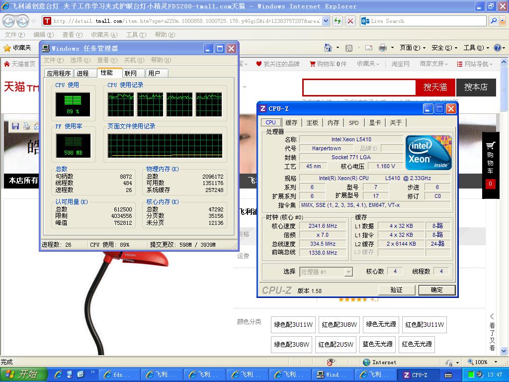
Task: Click the Show Desktop quick launch icon
Action: pyautogui.click(x=70, y=375)
